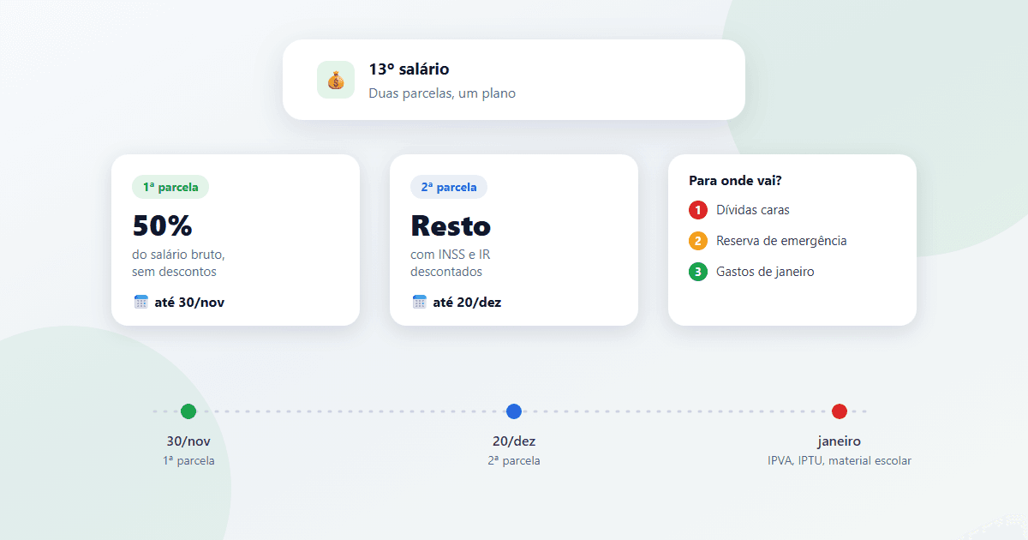
Task: Select the blue 20/dez timeline dot
Action: coord(514,411)
